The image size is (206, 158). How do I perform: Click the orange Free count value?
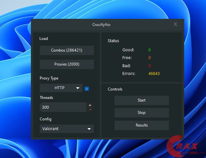click(x=149, y=58)
